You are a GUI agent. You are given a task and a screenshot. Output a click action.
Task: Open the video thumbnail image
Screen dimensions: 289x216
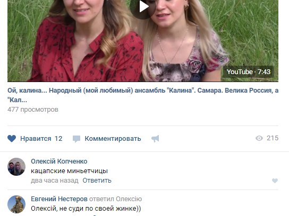(143, 41)
